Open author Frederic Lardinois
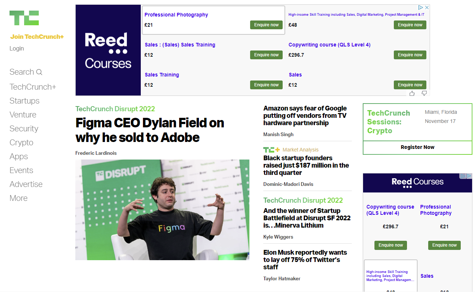 click(x=96, y=153)
